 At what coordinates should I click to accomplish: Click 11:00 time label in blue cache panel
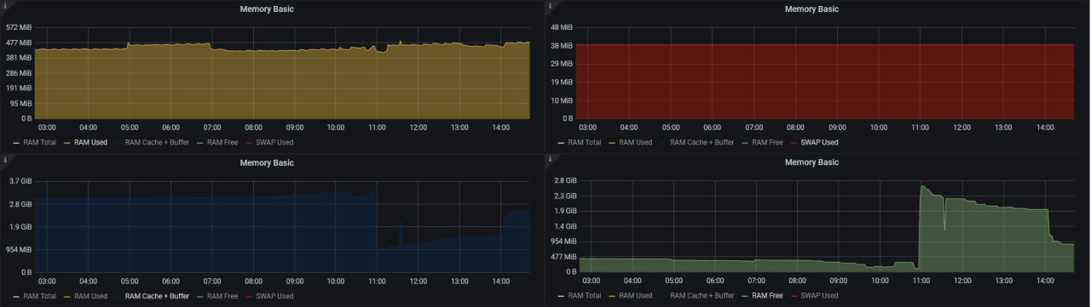point(377,281)
